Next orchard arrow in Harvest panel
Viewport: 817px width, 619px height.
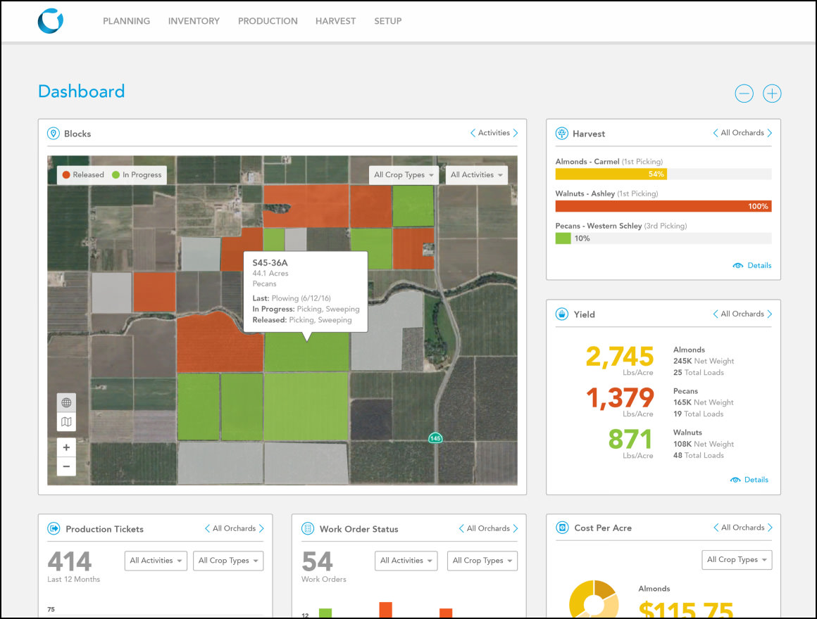point(769,133)
